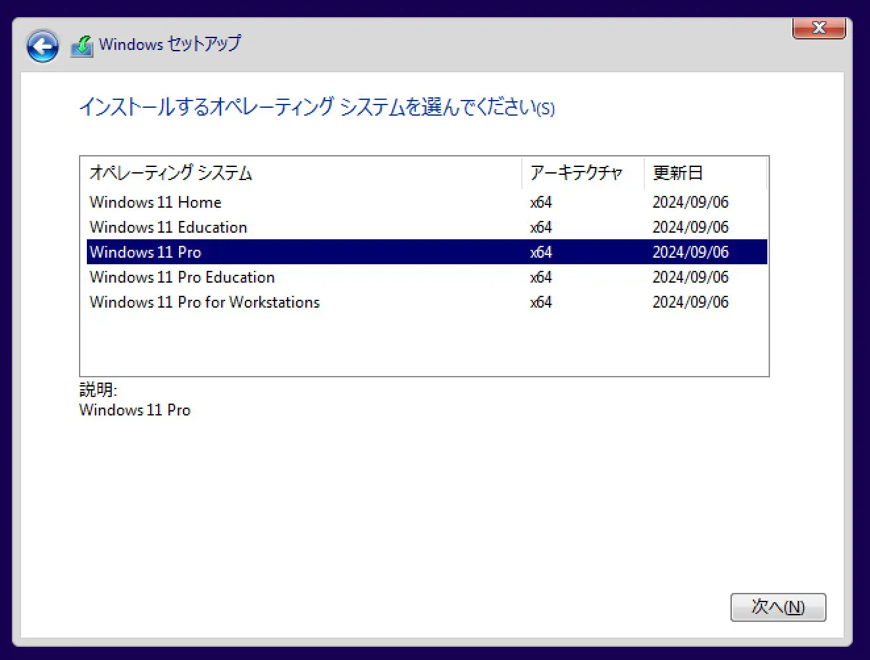
Task: Sort by the 更新日 column header
Action: pos(677,173)
